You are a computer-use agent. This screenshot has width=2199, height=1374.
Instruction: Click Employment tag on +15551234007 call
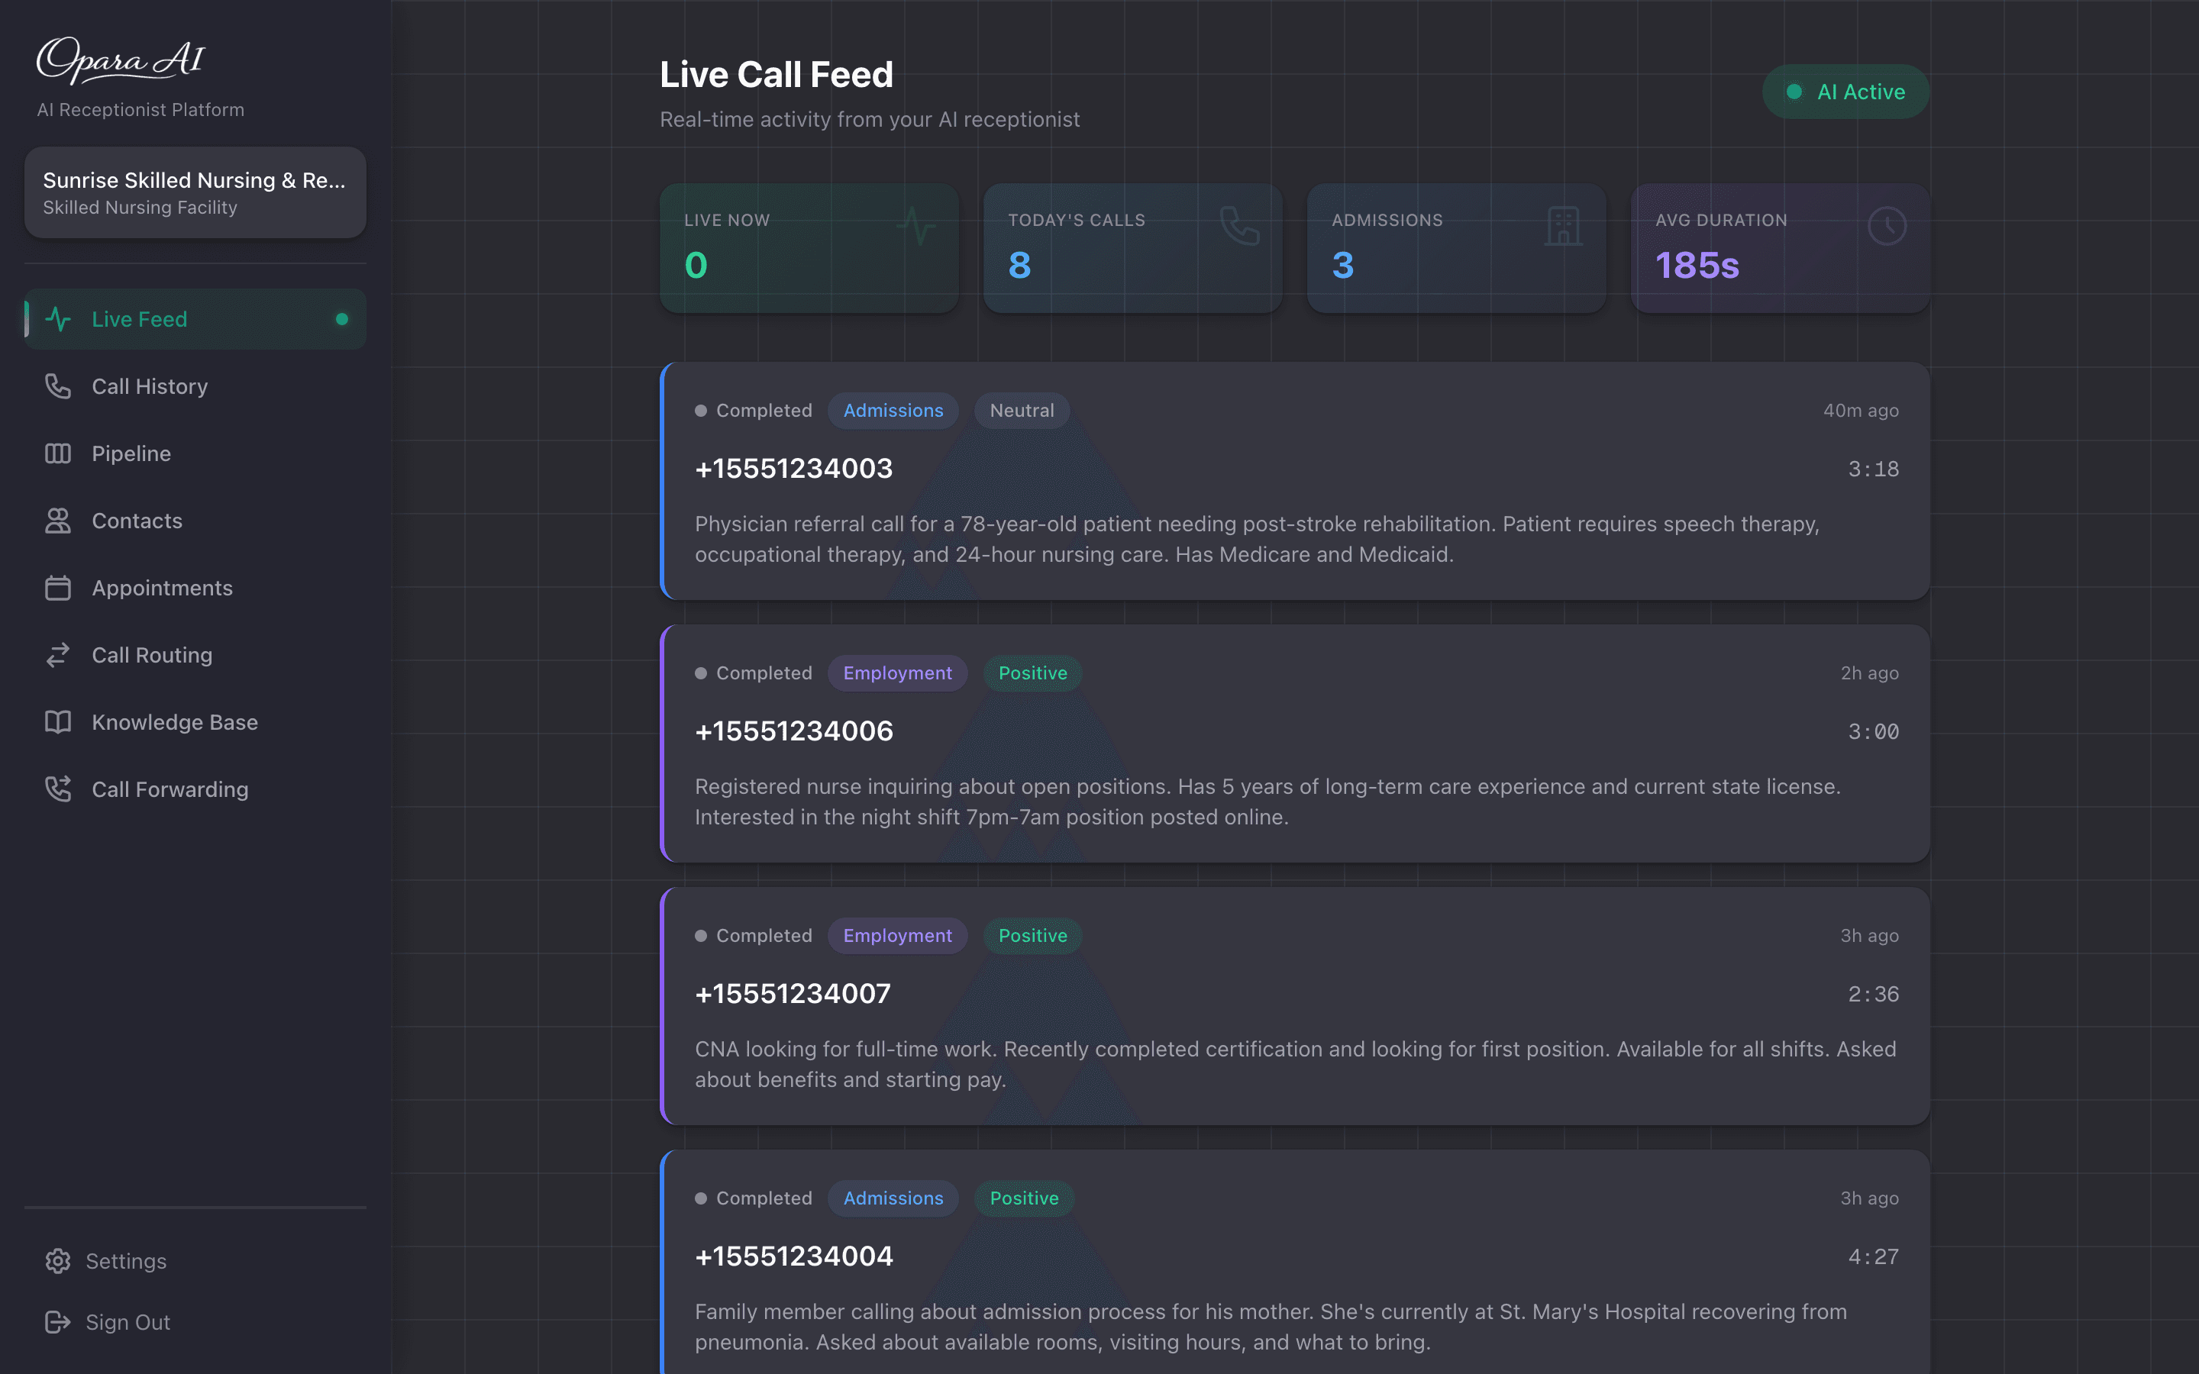point(897,936)
